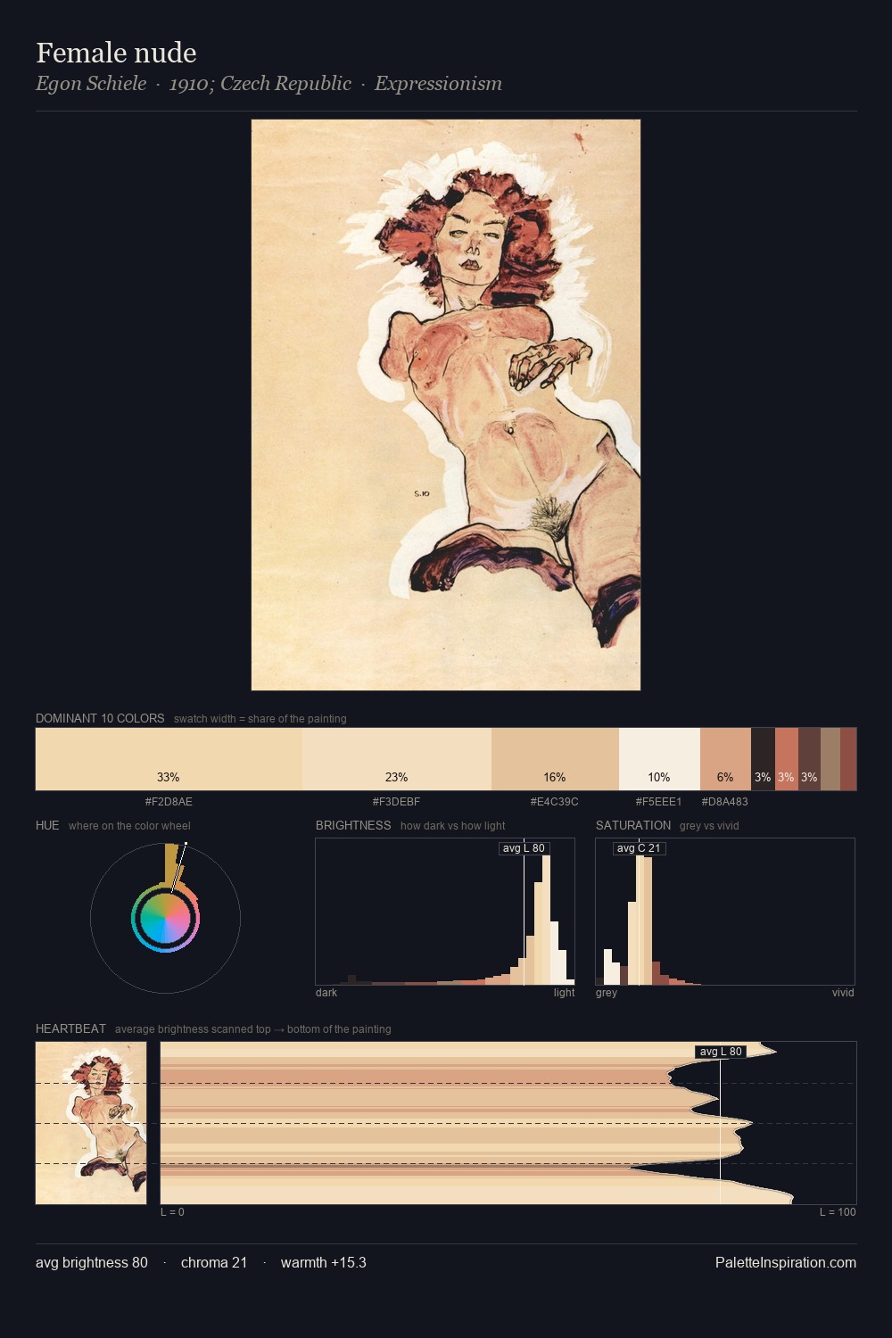Click the 'BRIGHTNESS' section heading
The width and height of the screenshot is (892, 1338).
point(353,825)
